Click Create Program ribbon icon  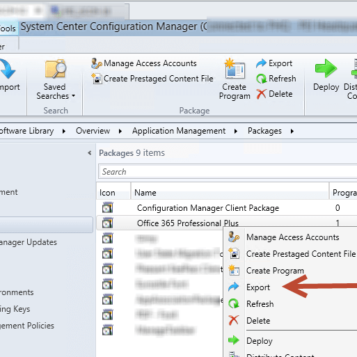235,68
